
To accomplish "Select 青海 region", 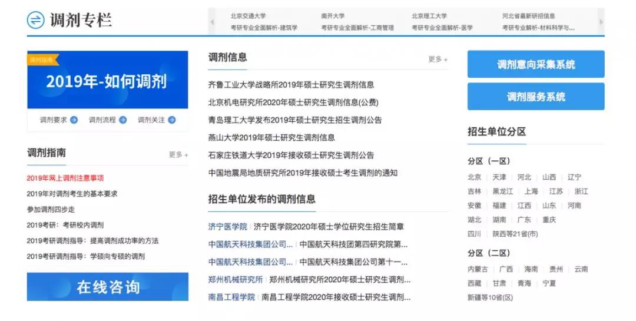I will point(524,283).
